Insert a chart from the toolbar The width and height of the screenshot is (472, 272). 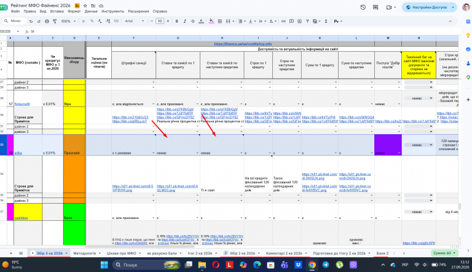click(299, 21)
